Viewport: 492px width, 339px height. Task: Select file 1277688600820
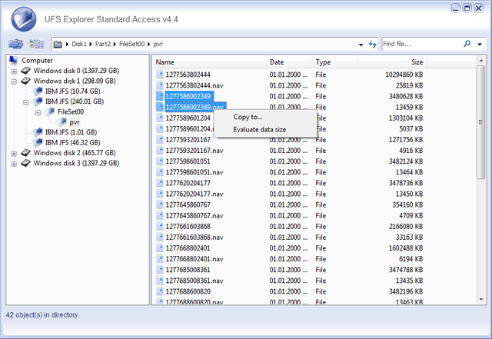pyautogui.click(x=188, y=291)
